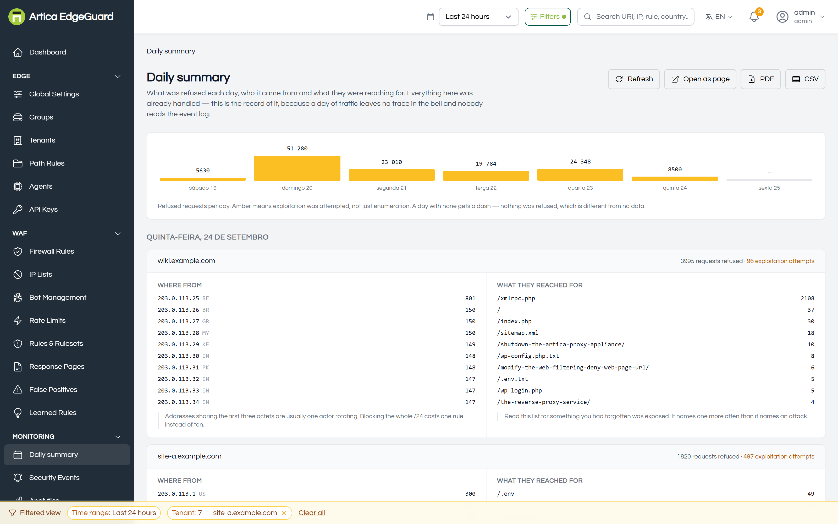Open the Groups page
838x524 pixels.
(67, 117)
